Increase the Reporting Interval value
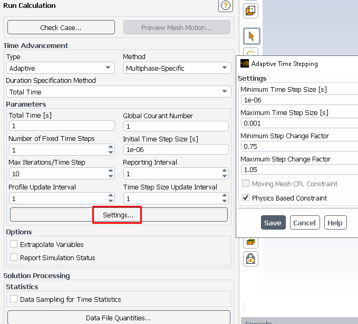358x324 pixels. click(x=225, y=170)
